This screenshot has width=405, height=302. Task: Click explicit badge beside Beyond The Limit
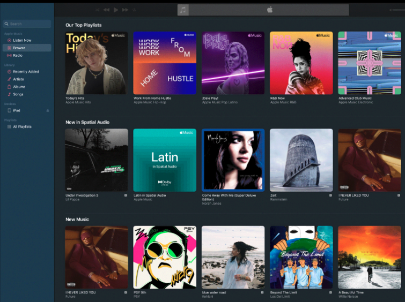click(x=330, y=292)
